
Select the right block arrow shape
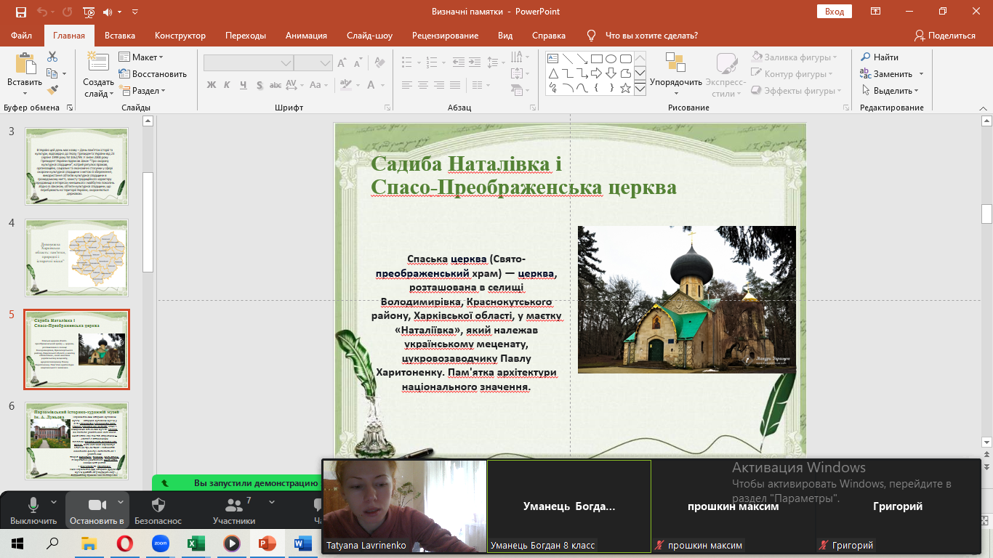[596, 73]
